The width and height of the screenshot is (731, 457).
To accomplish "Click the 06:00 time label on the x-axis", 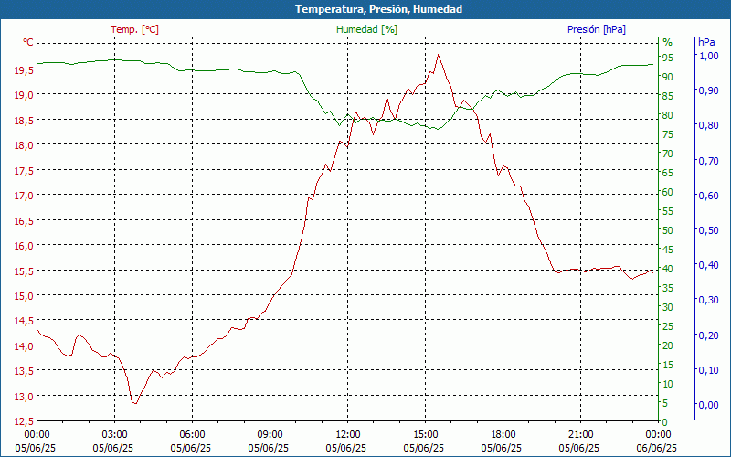I will [x=192, y=436].
